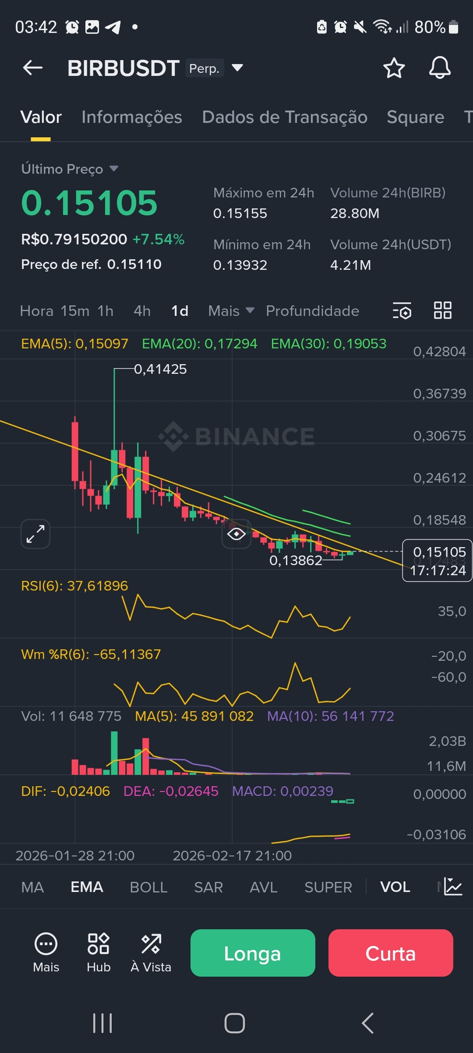The image size is (473, 1053).
Task: Tap the Vol MA(10) label
Action: (331, 716)
